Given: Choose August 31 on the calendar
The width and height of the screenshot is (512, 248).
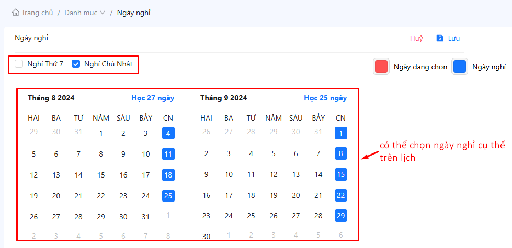Looking at the screenshot, I should point(145,217).
